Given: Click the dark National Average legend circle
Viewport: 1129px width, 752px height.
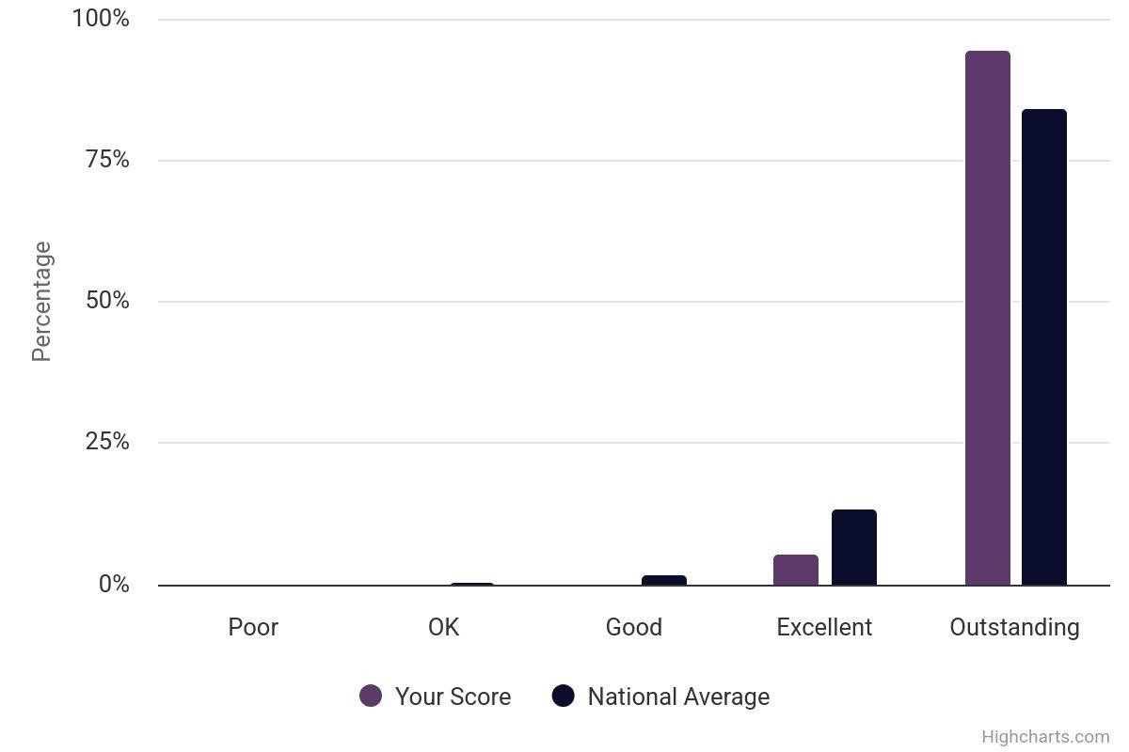Looking at the screenshot, I should pos(563,697).
